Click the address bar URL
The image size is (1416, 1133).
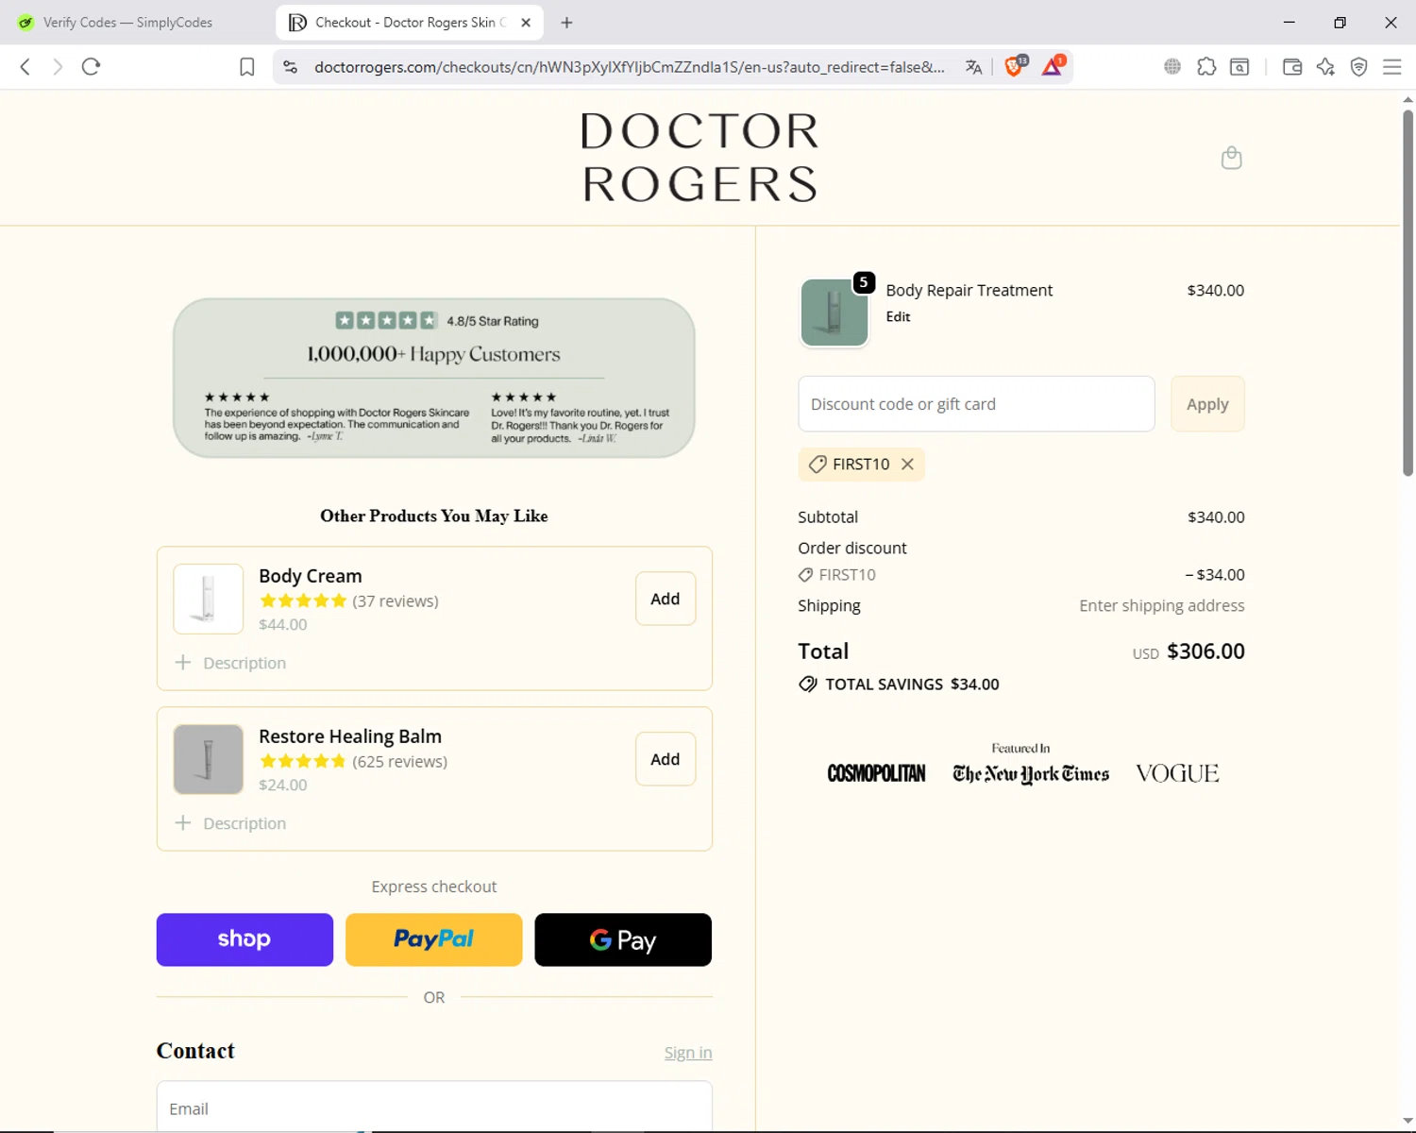630,67
